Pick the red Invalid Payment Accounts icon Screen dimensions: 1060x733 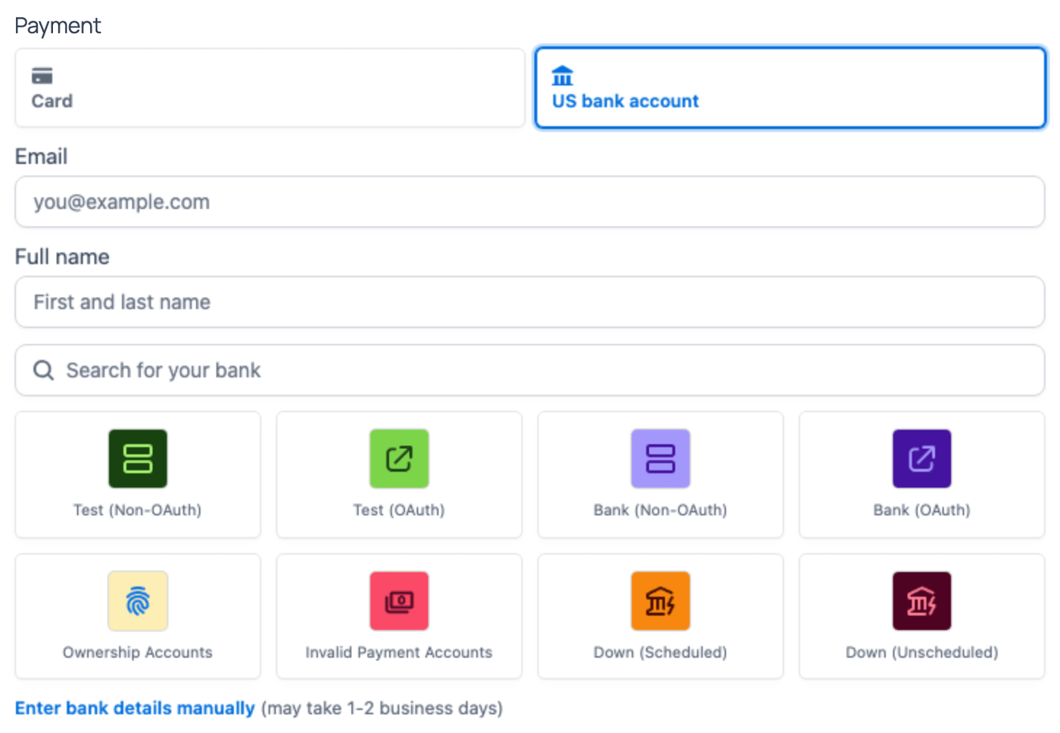pyautogui.click(x=399, y=601)
